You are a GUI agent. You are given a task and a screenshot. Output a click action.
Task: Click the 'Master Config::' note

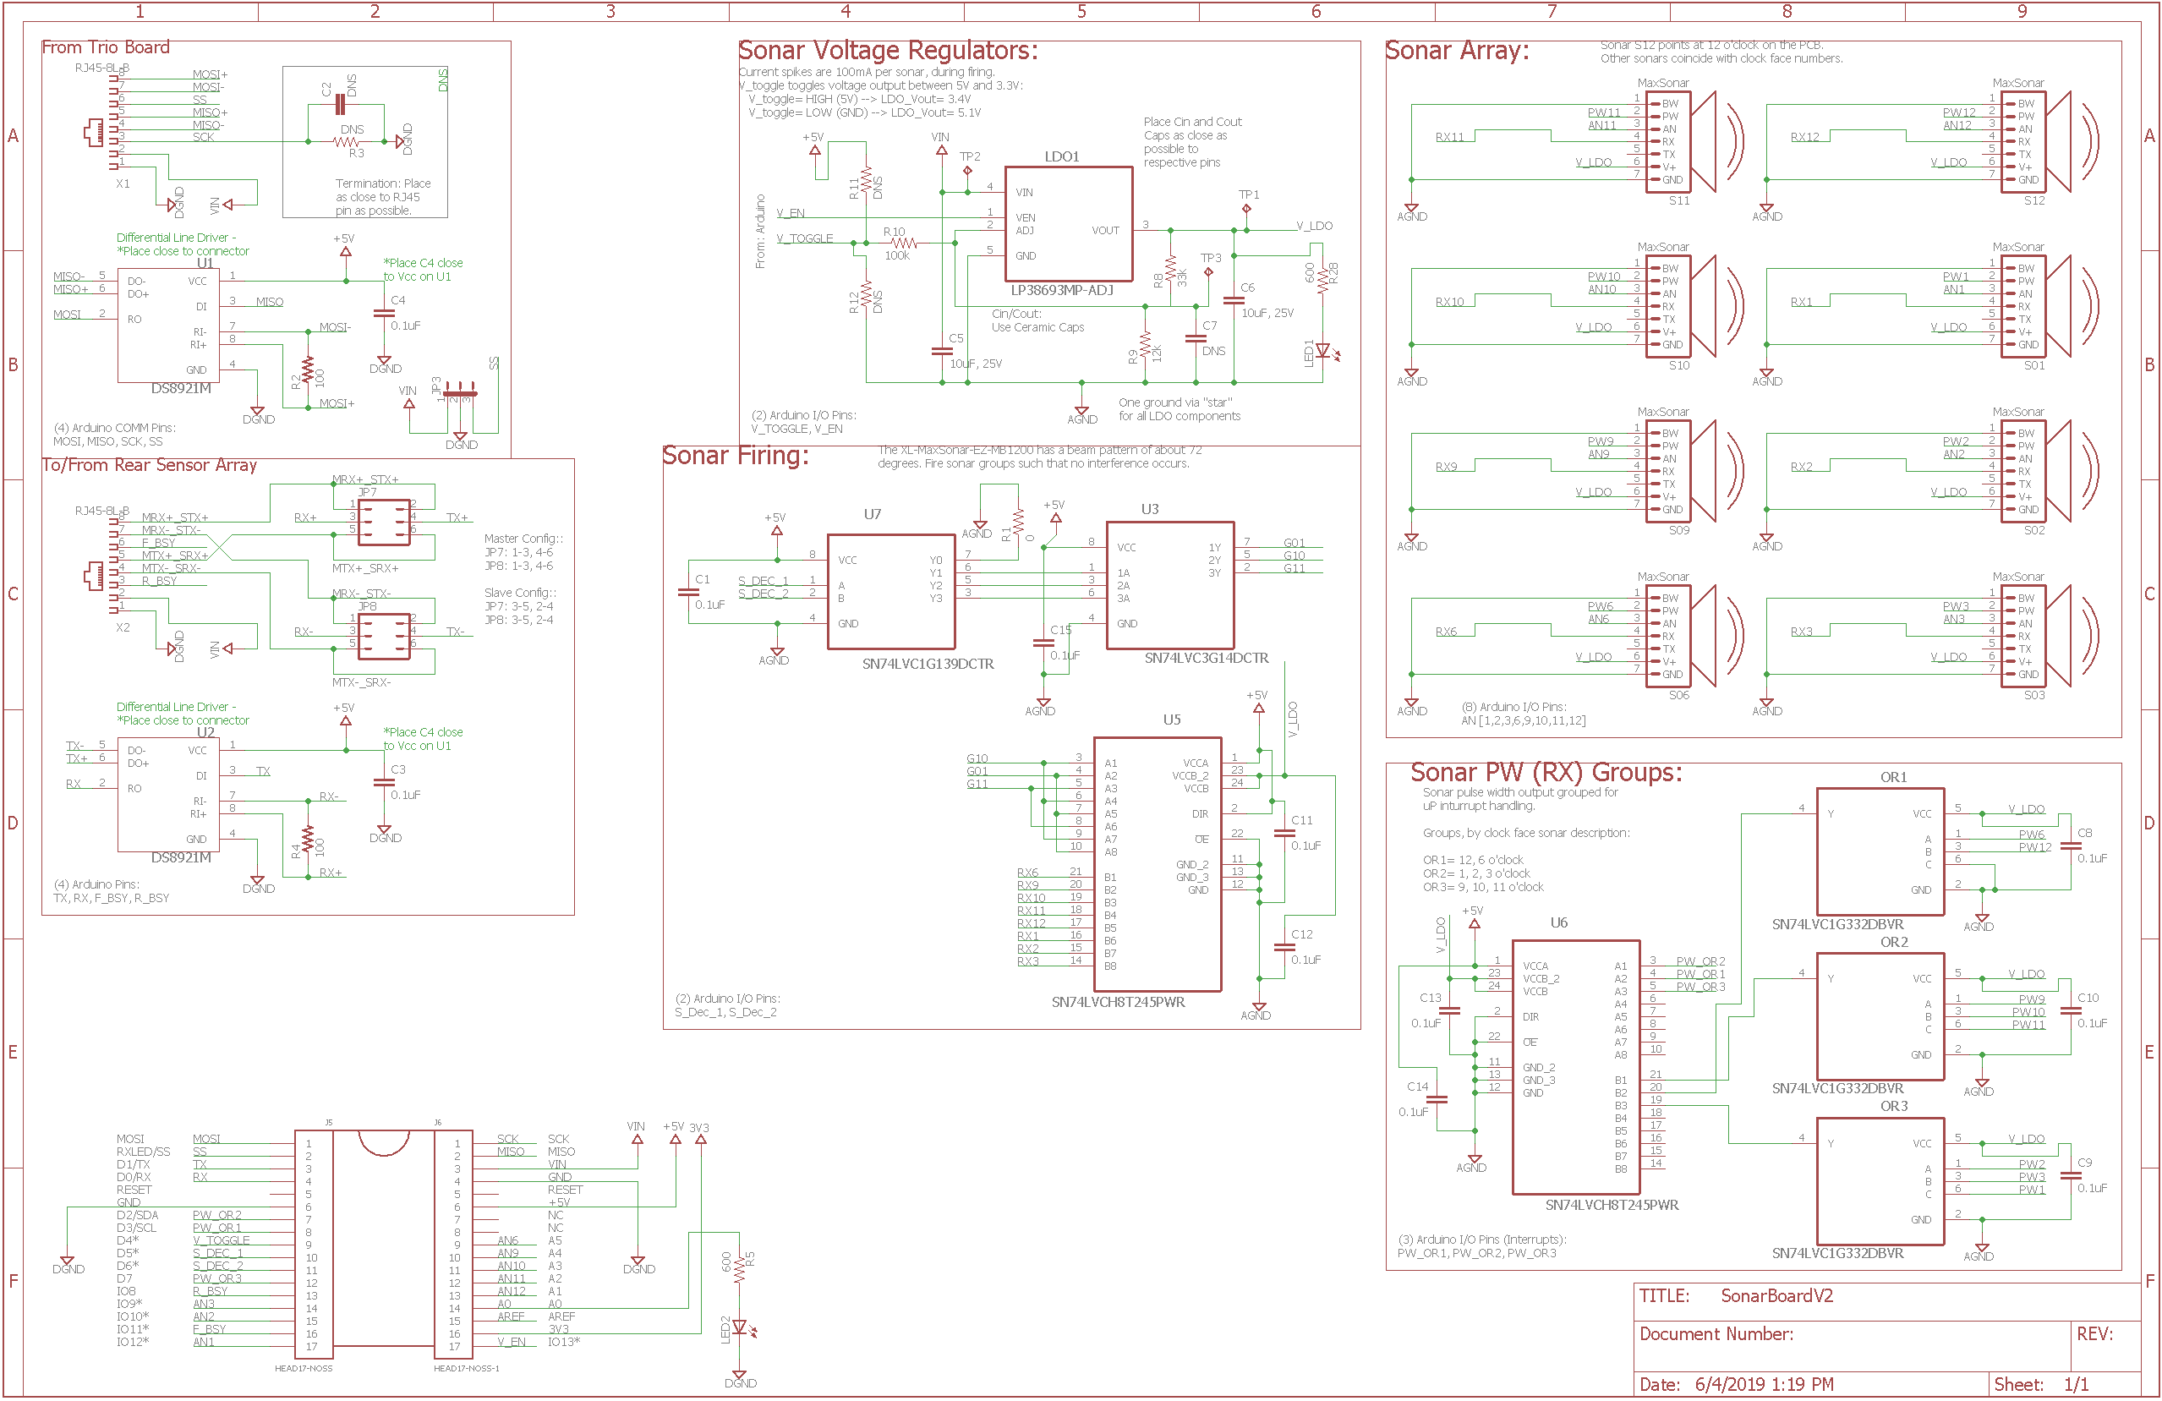point(523,538)
